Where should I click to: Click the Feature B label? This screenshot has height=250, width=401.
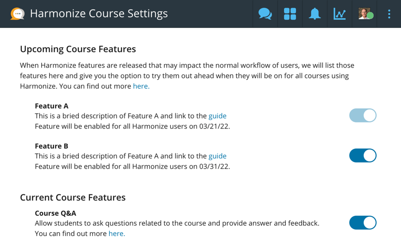52,146
